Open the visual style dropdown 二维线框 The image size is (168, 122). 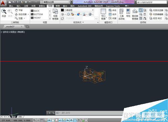[77, 10]
